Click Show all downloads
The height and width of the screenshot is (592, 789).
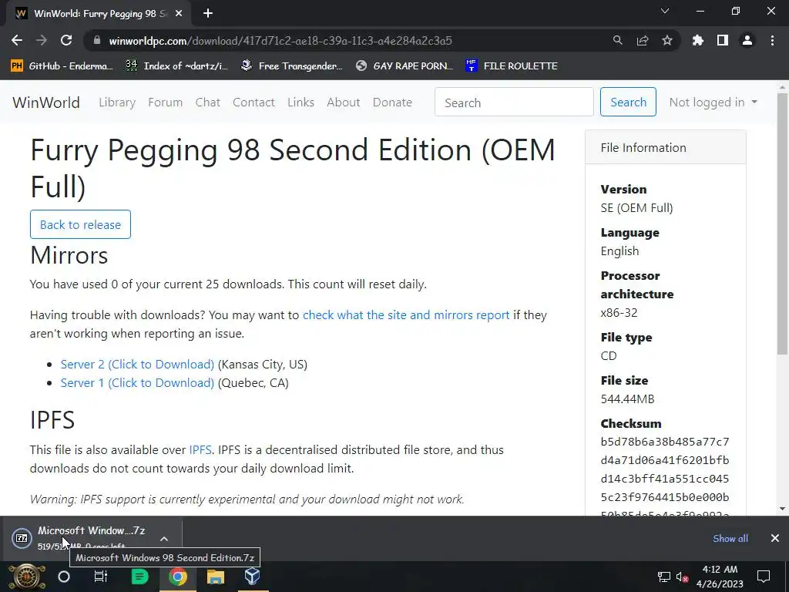point(730,538)
